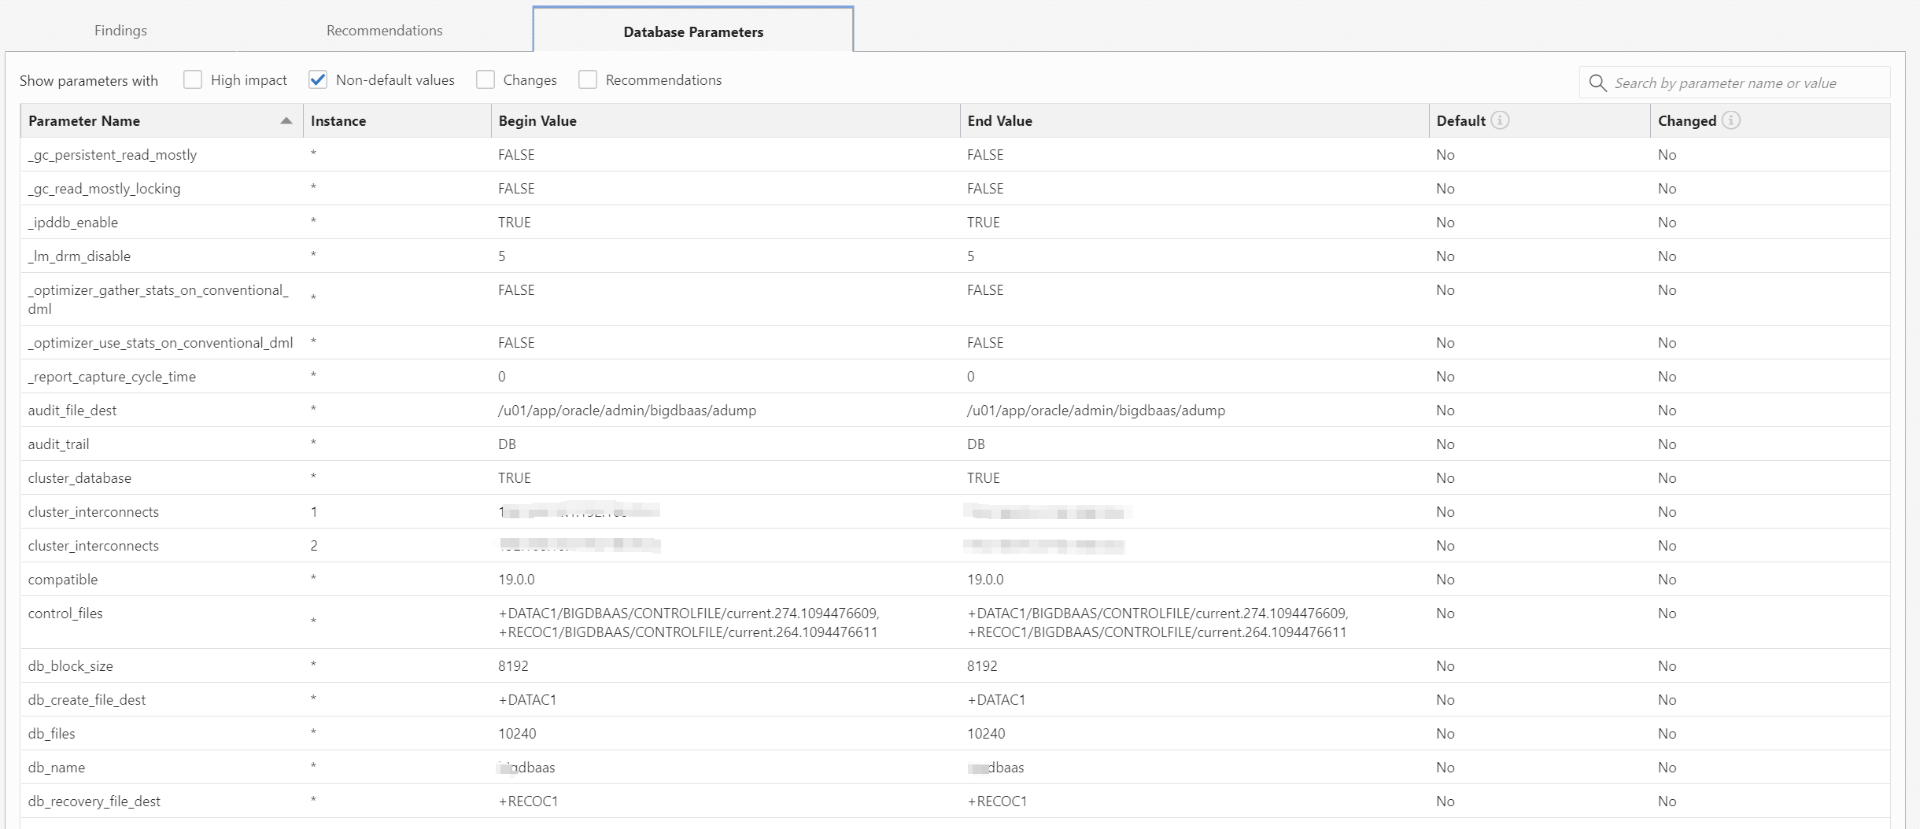Click Changed value No in db_files row

point(1667,734)
